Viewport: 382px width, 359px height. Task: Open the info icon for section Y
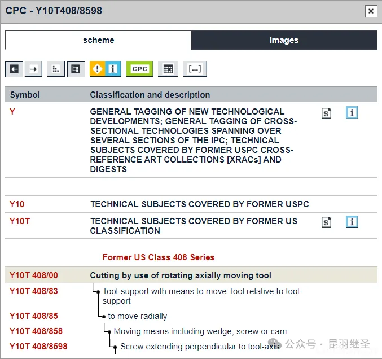pyautogui.click(x=352, y=113)
